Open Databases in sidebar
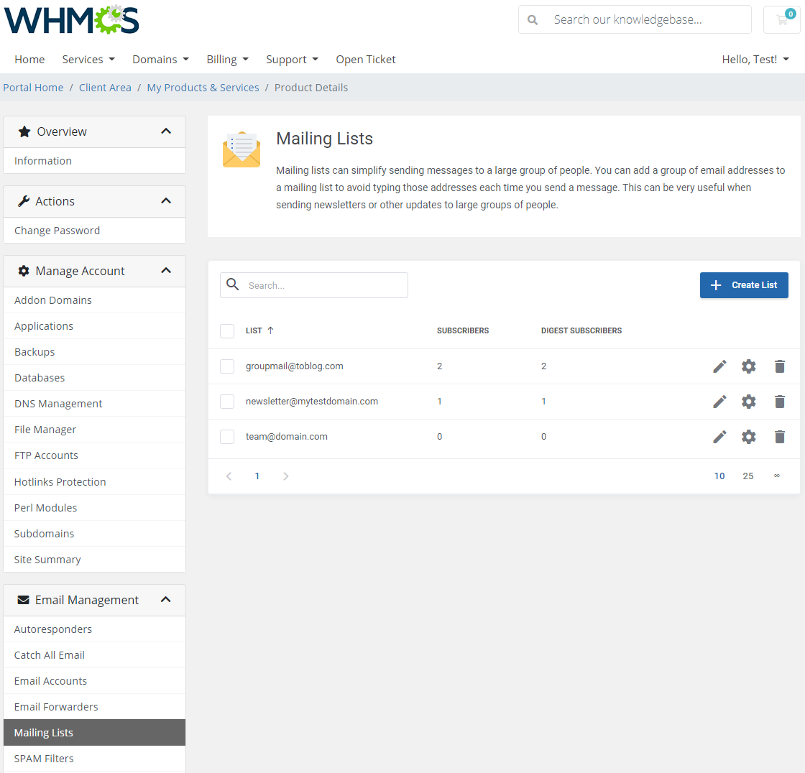Screen dimensions: 805x773 94,378
